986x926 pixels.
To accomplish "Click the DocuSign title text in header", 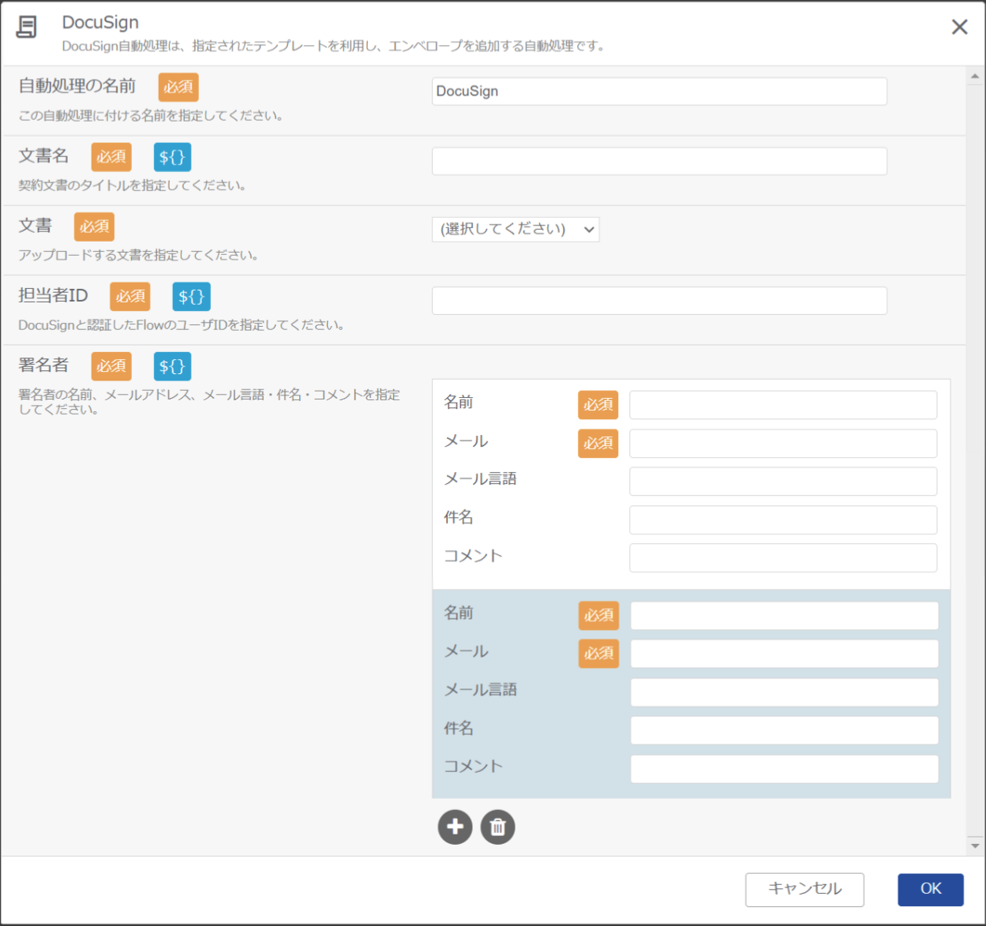I will coord(100,22).
